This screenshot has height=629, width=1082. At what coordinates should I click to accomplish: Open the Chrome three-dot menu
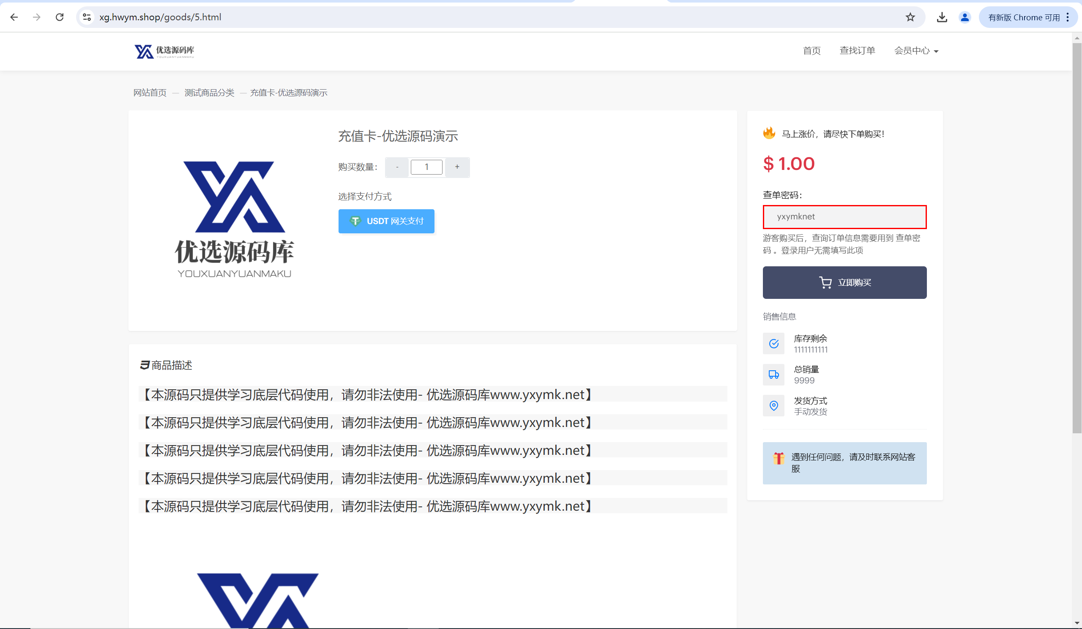tap(1068, 17)
